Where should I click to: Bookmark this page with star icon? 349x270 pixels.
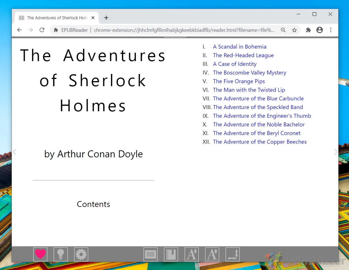[x=294, y=30]
